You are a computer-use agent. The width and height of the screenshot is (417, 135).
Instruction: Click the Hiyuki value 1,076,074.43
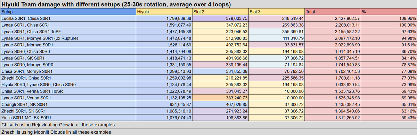(164, 118)
